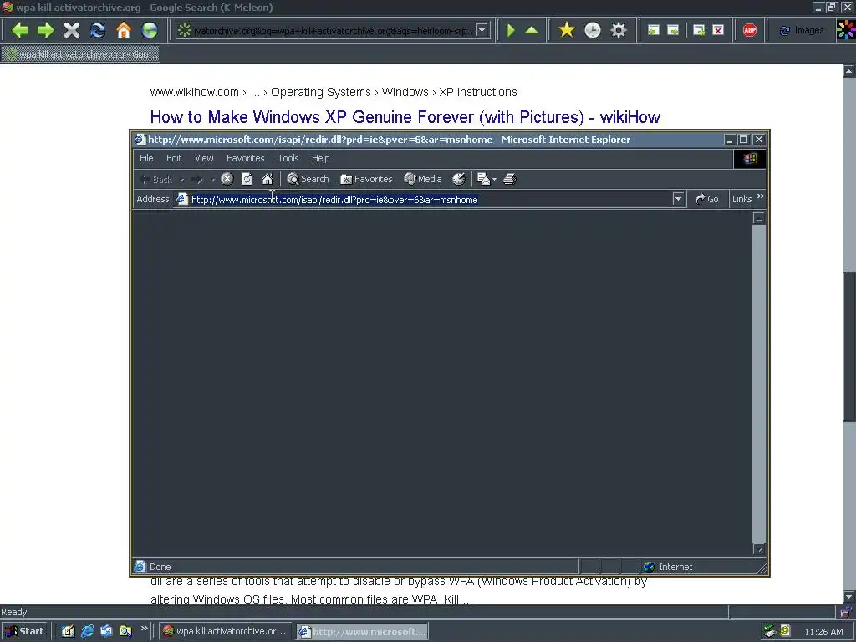Toggle Images loading in K-Meleon

801,31
